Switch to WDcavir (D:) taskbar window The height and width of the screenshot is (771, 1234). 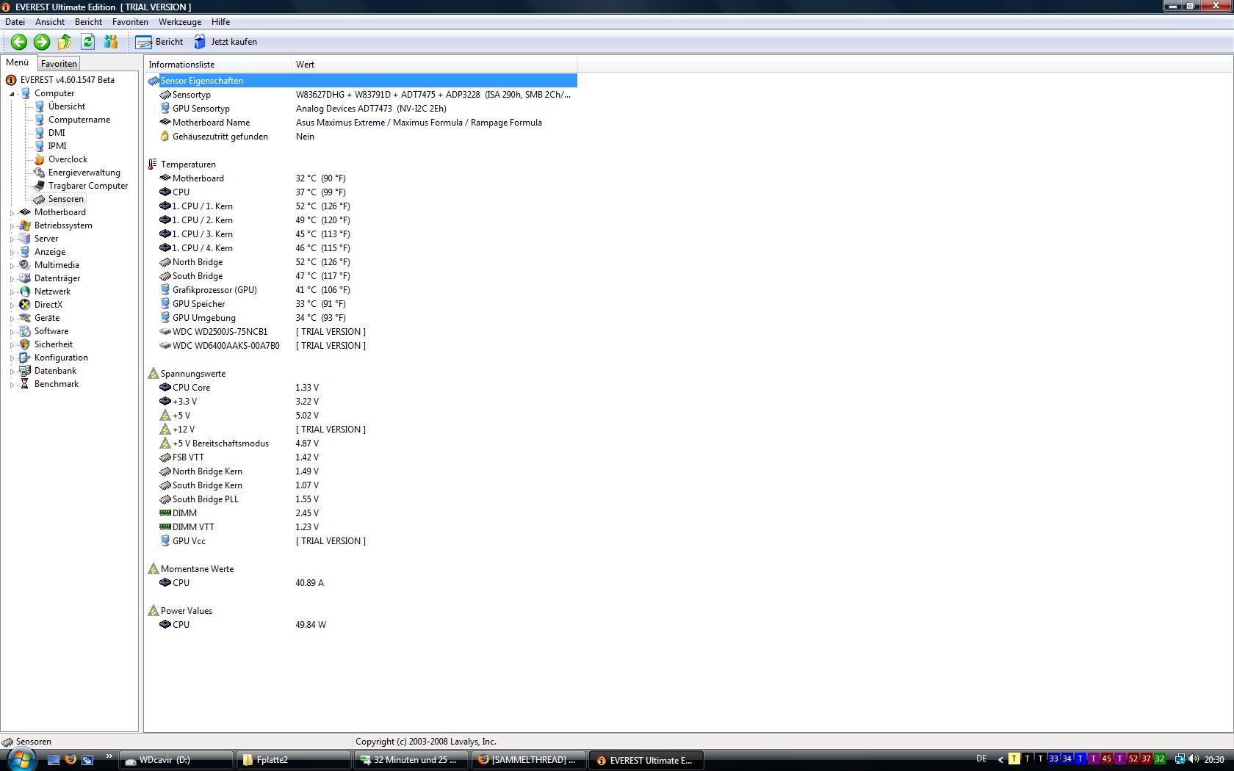click(x=176, y=760)
